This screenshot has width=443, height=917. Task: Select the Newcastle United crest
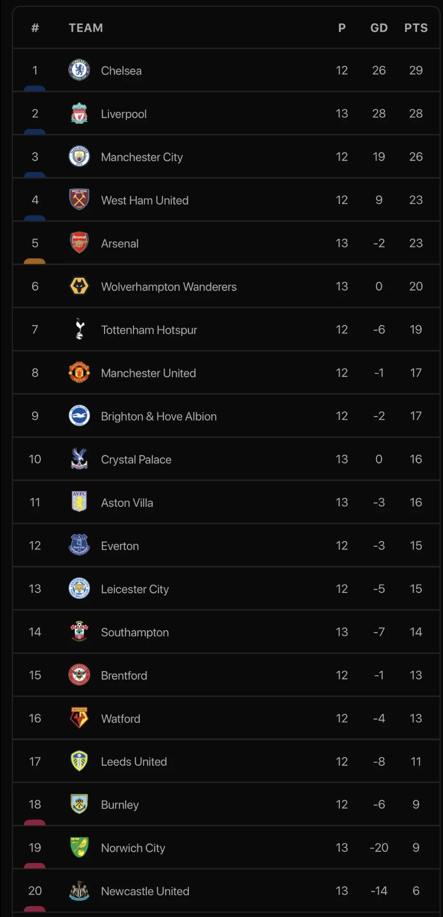tap(79, 891)
